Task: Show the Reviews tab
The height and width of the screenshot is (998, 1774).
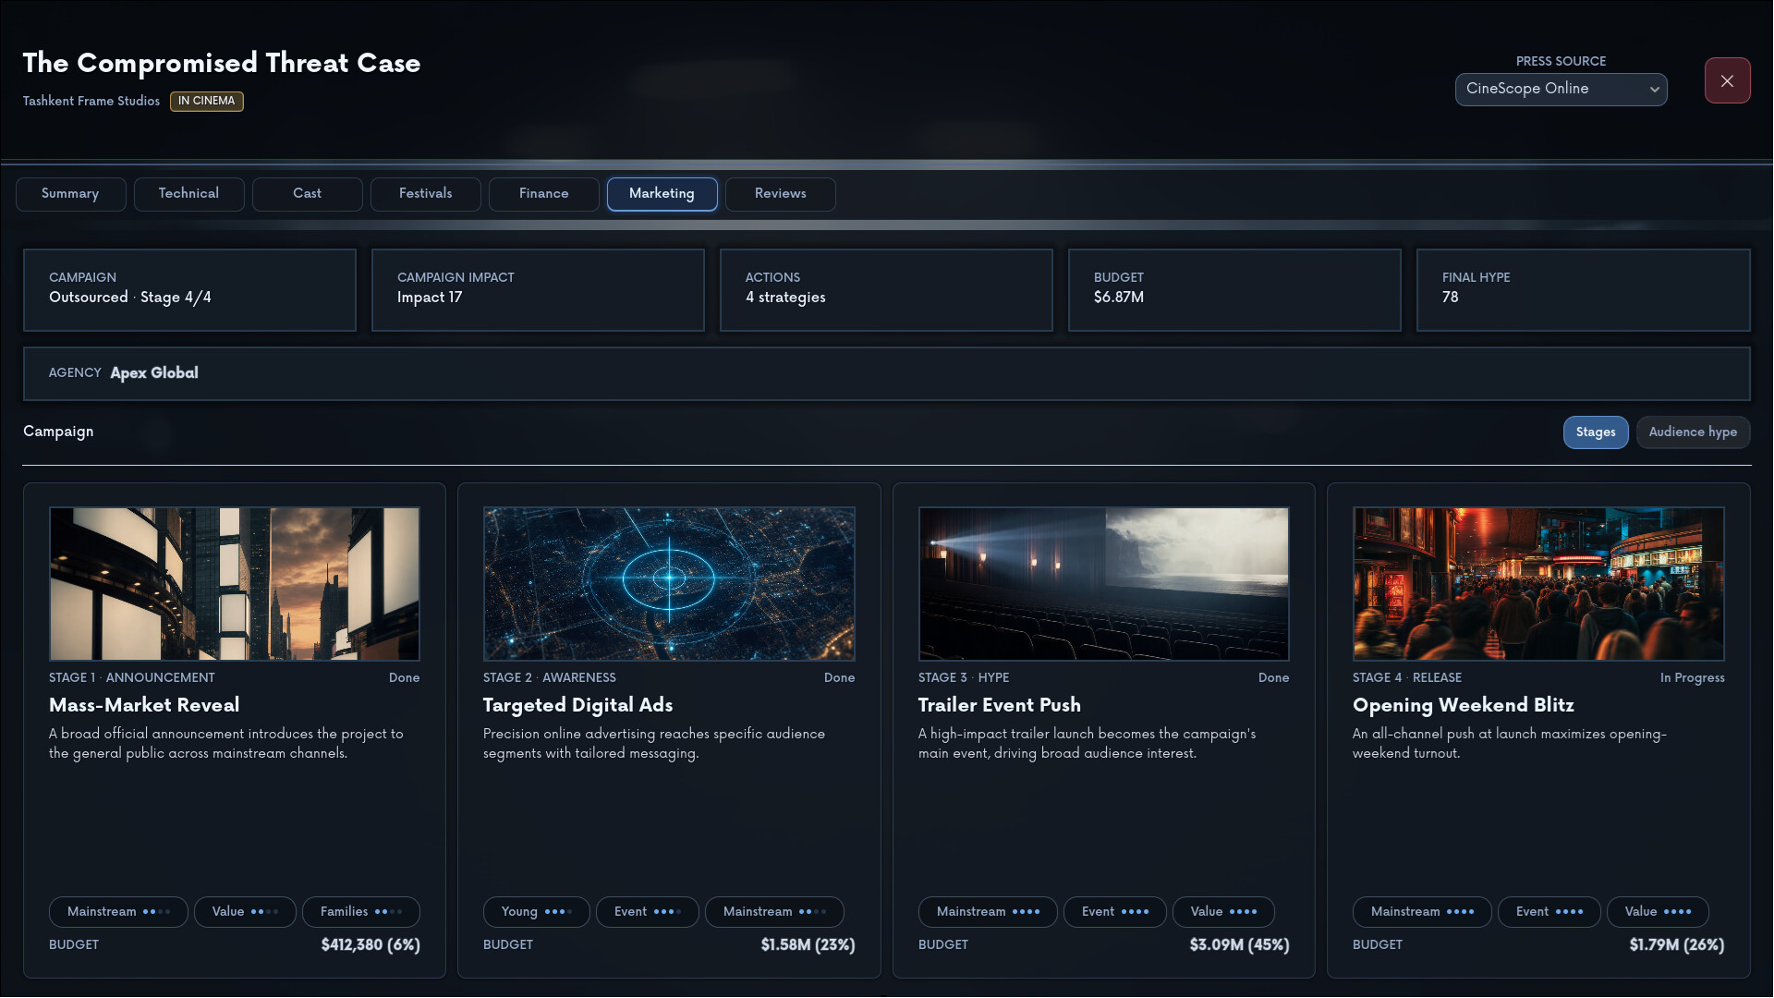Action: coord(780,193)
